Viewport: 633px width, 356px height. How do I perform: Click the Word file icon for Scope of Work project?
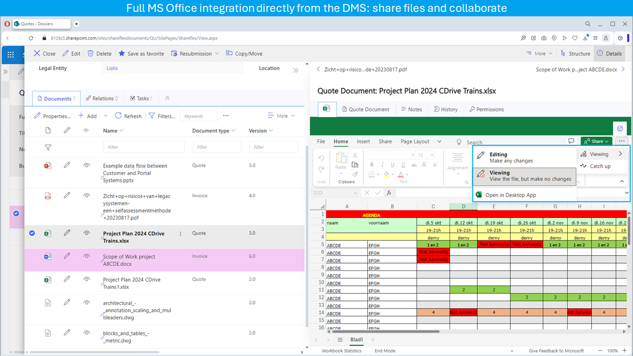pos(48,257)
